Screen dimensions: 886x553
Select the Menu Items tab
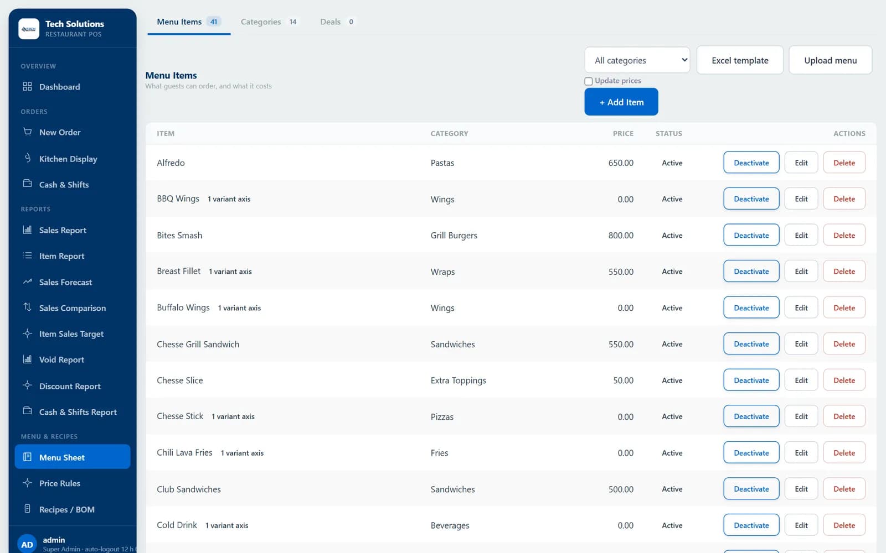point(189,22)
